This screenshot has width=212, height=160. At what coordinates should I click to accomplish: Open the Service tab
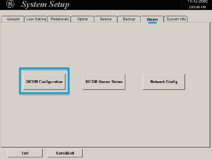pyautogui.click(x=106, y=19)
